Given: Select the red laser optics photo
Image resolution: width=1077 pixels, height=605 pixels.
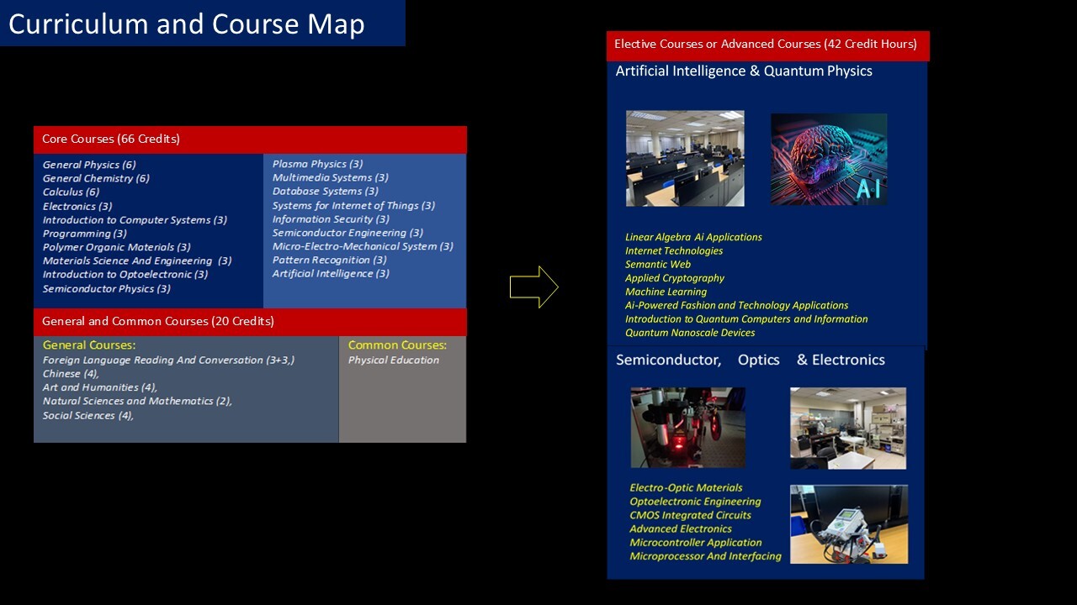Looking at the screenshot, I should 687,427.
